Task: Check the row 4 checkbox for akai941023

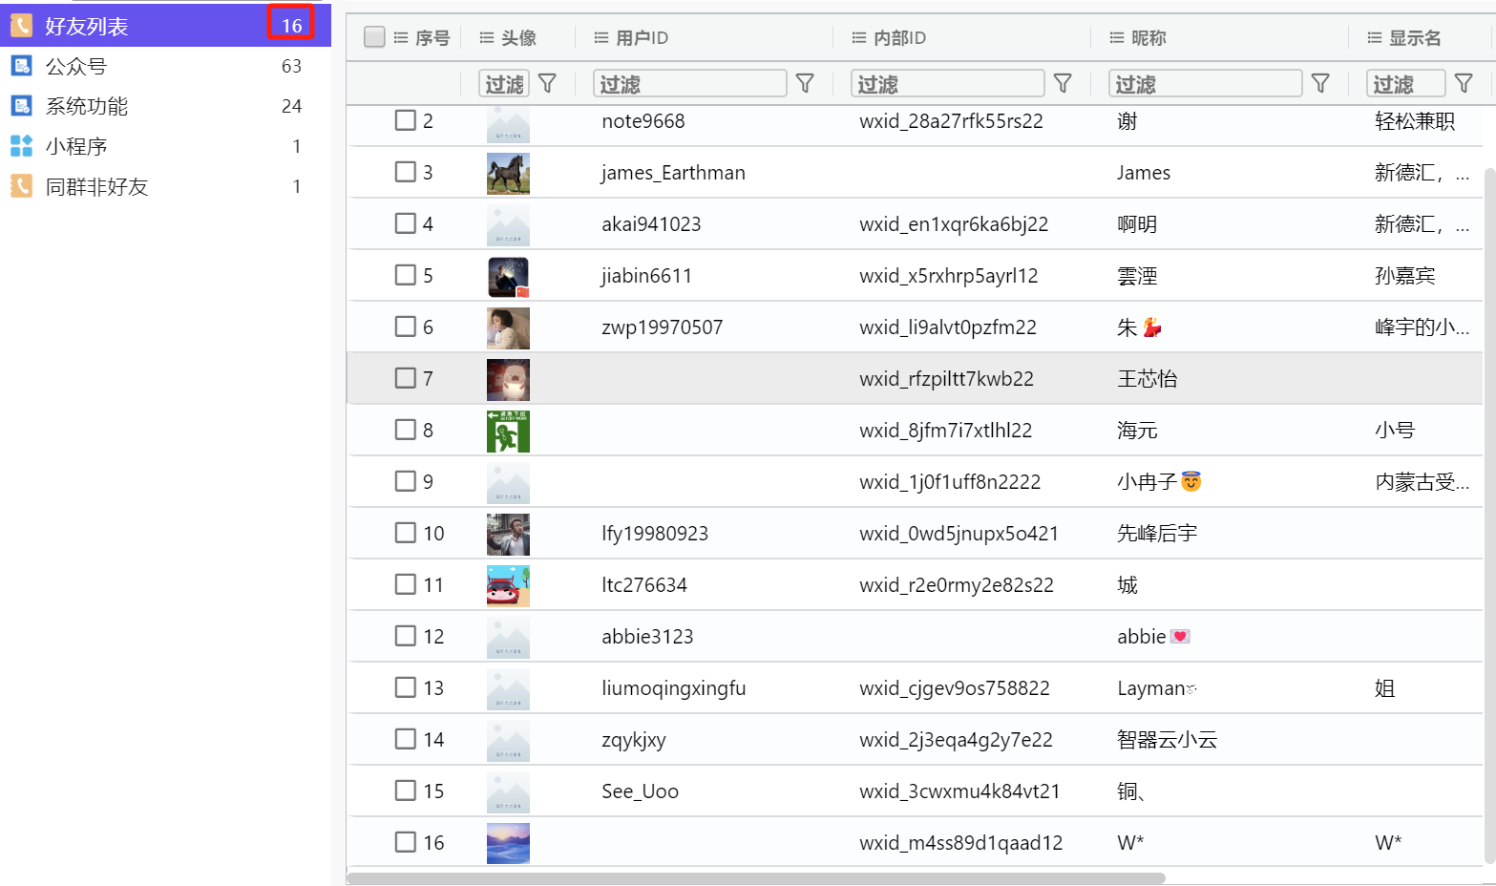Action: point(406,223)
